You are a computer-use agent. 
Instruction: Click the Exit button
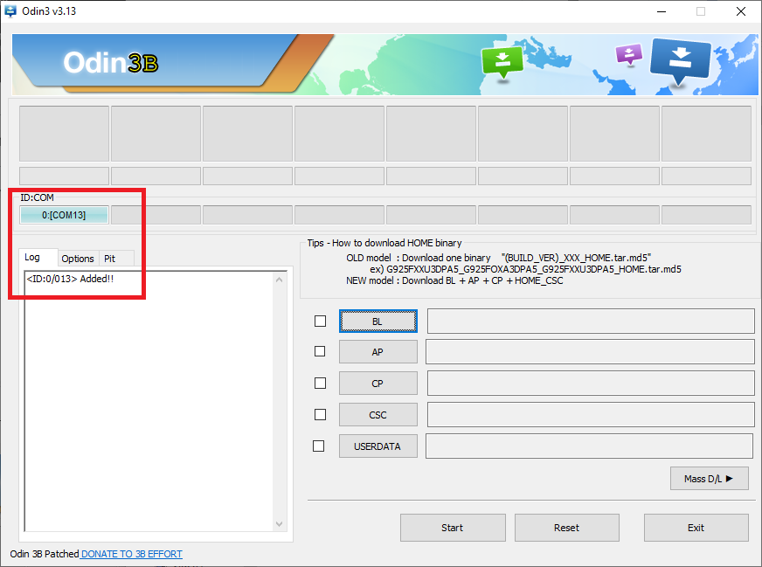point(696,528)
